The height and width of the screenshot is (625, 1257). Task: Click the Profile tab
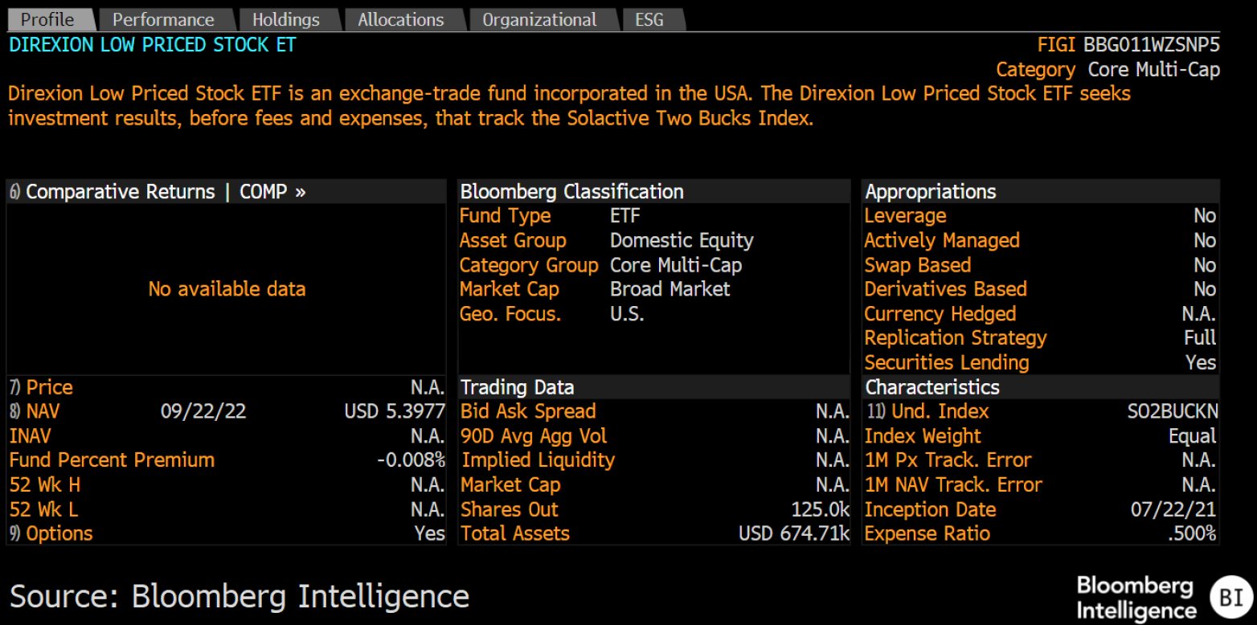pyautogui.click(x=47, y=20)
